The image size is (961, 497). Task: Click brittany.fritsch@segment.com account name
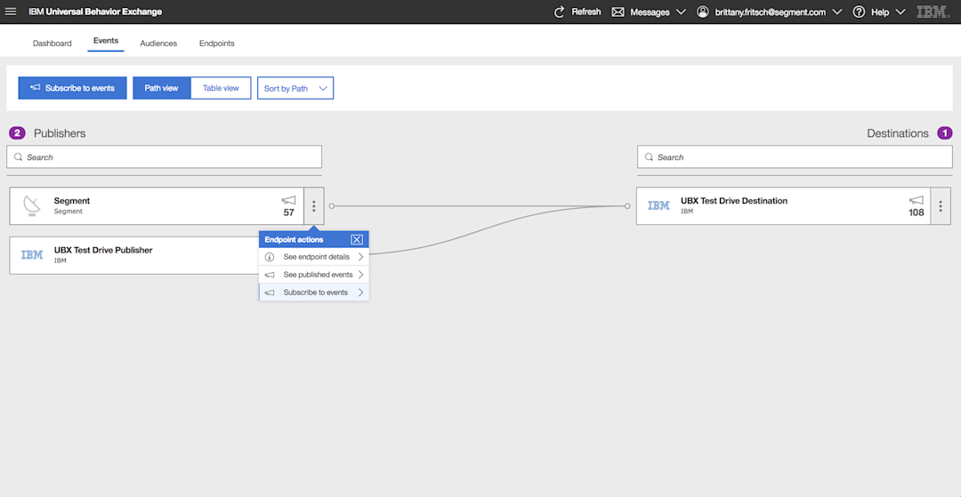pyautogui.click(x=771, y=12)
